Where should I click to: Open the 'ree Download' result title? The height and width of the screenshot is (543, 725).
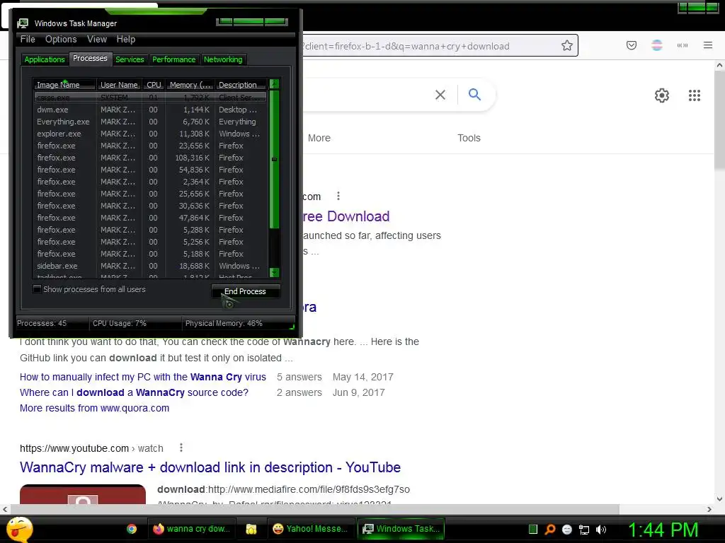346,216
